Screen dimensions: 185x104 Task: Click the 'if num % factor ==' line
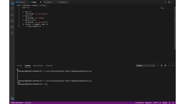click(x=33, y=26)
